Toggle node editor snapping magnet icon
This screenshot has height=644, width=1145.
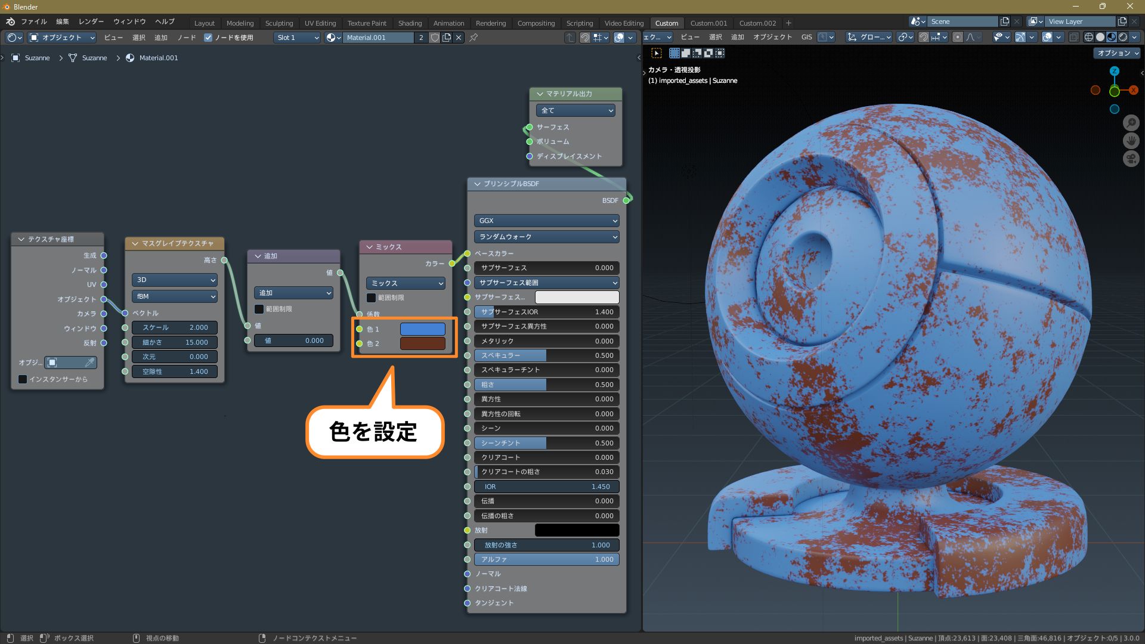pyautogui.click(x=585, y=38)
